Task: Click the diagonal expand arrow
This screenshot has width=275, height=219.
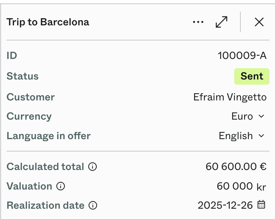Action: (x=222, y=22)
